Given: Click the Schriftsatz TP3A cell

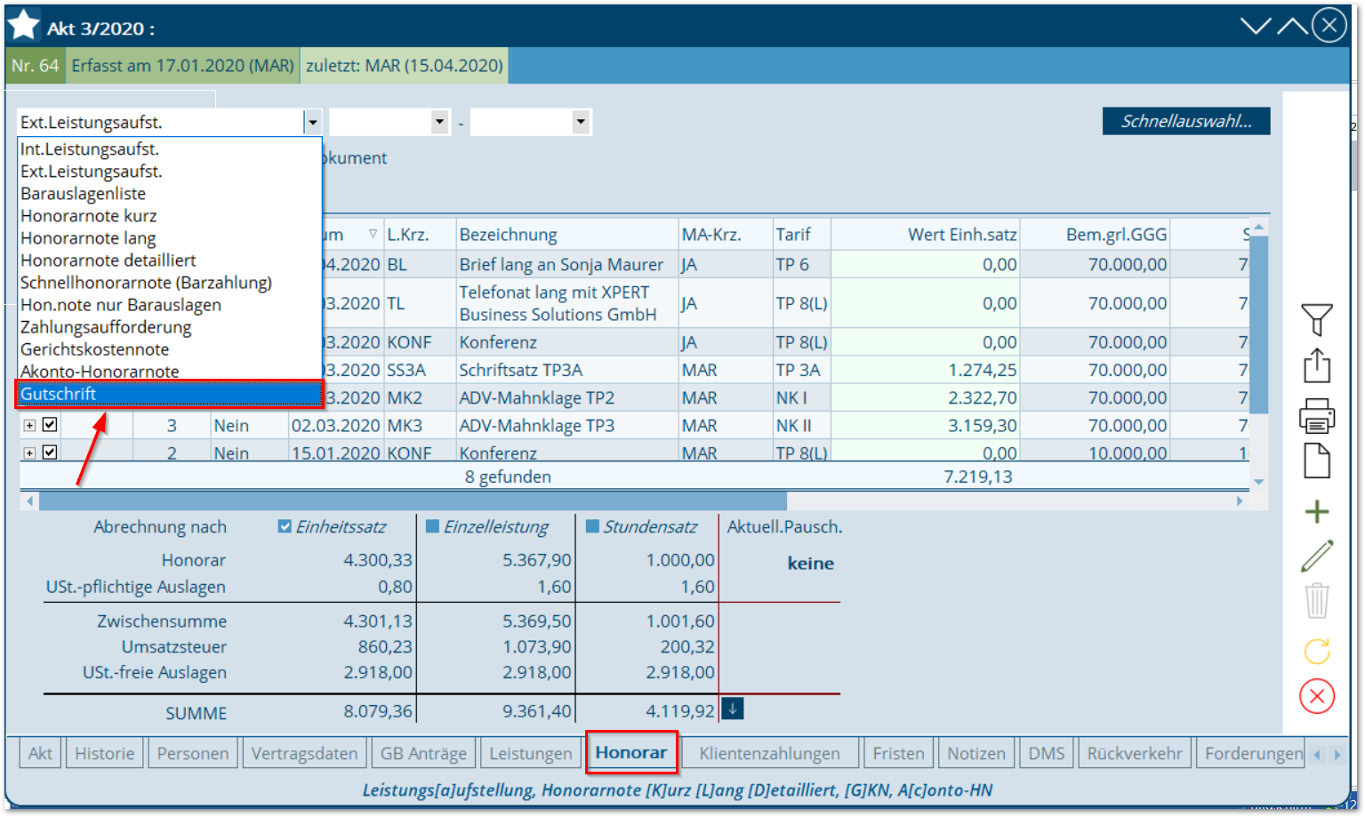Looking at the screenshot, I should click(567, 370).
